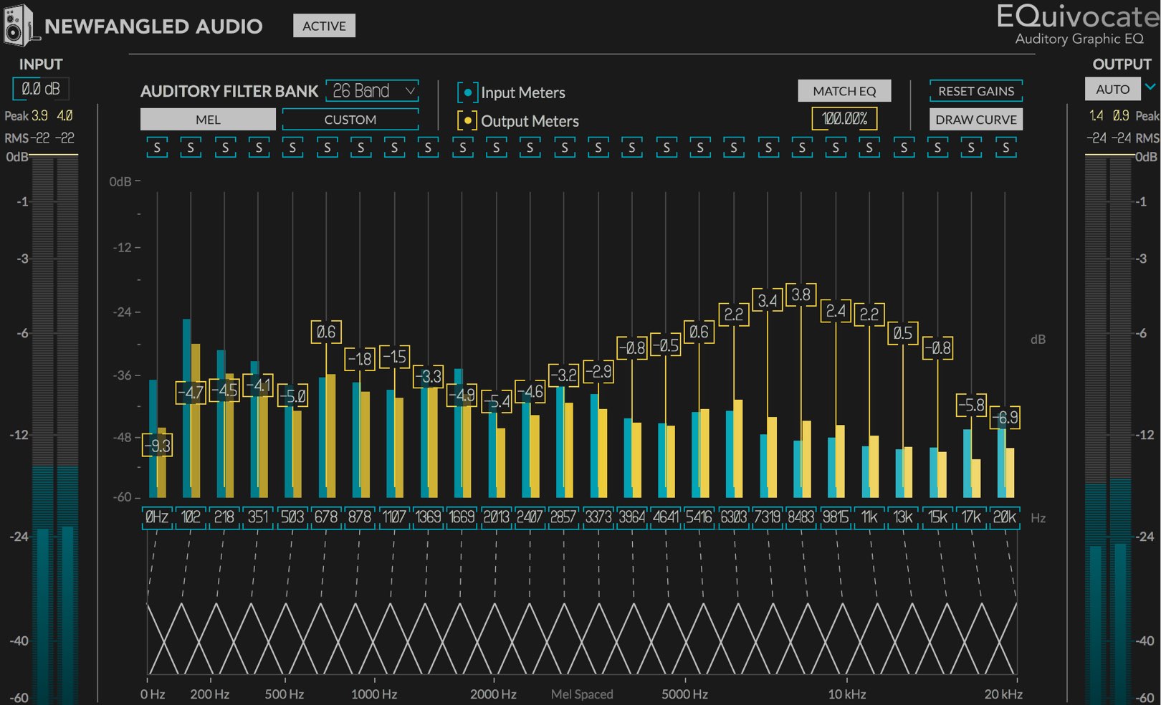1161x705 pixels.
Task: Click the RESET GAINS button
Action: point(976,91)
